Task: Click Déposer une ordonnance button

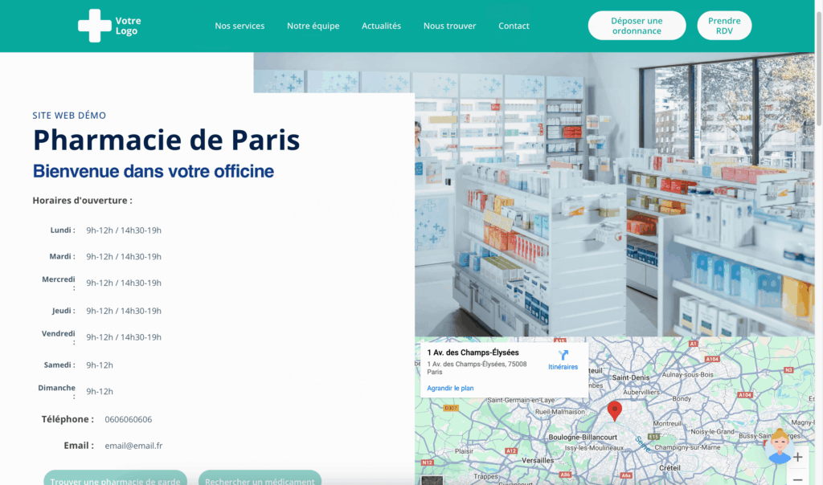Action: (x=637, y=26)
